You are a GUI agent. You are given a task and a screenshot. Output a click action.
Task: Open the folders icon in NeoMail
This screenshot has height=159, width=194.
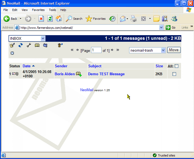(45, 45)
